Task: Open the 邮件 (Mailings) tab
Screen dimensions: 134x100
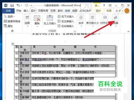Action: pyautogui.click(x=60, y=11)
